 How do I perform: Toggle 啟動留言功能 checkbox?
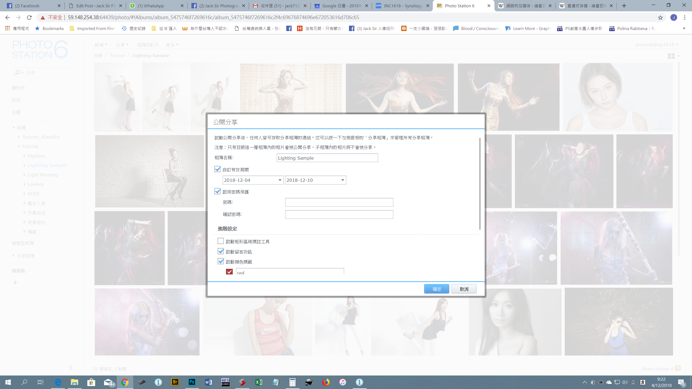(x=221, y=251)
